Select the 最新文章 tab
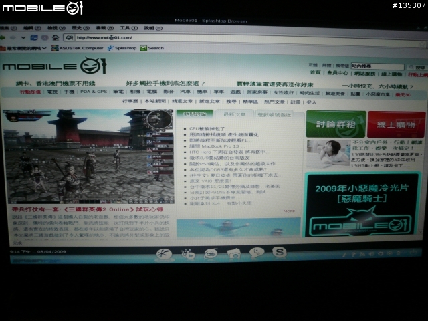428x321 pixels. (x=235, y=114)
